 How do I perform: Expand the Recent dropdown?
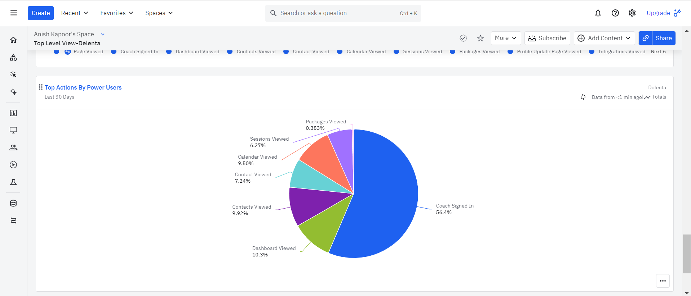(x=75, y=13)
